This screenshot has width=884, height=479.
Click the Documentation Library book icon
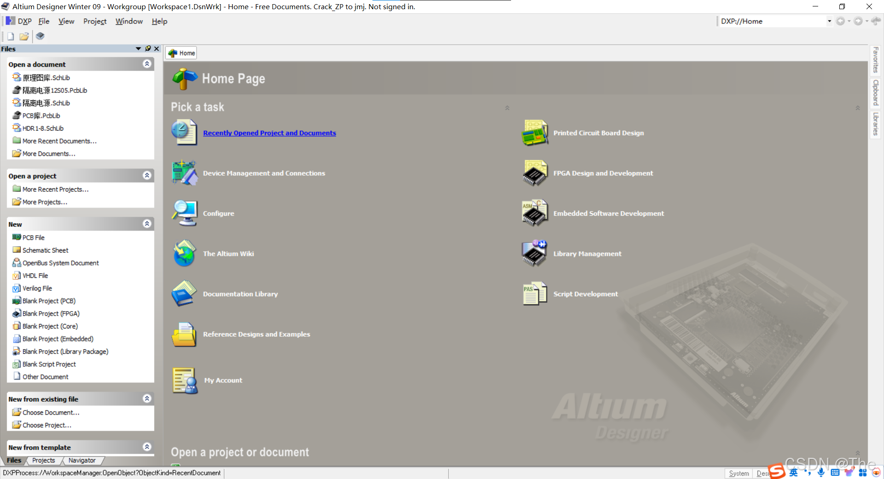pos(185,294)
